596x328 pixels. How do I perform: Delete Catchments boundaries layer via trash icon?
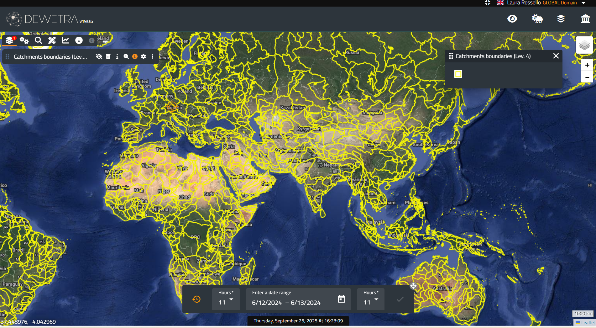[108, 56]
